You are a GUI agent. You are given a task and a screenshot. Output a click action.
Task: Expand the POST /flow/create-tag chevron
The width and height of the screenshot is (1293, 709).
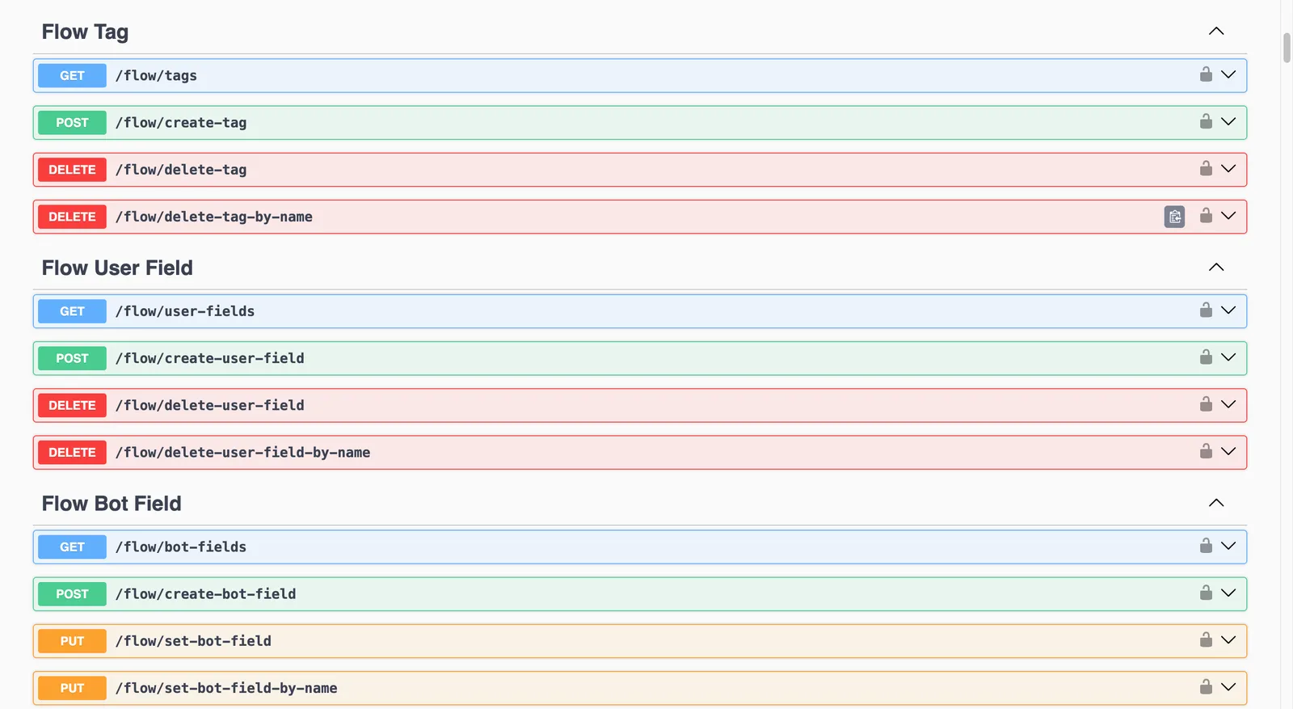point(1228,121)
